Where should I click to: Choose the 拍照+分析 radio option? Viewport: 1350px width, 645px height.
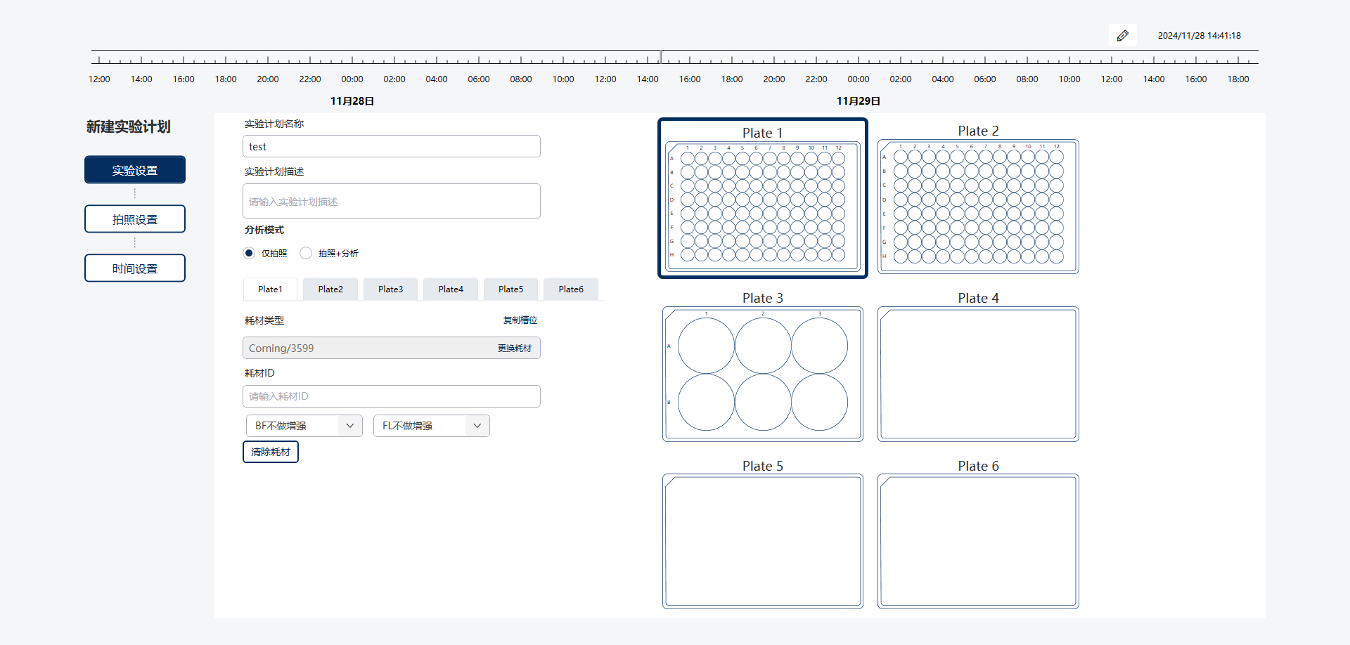(x=306, y=253)
